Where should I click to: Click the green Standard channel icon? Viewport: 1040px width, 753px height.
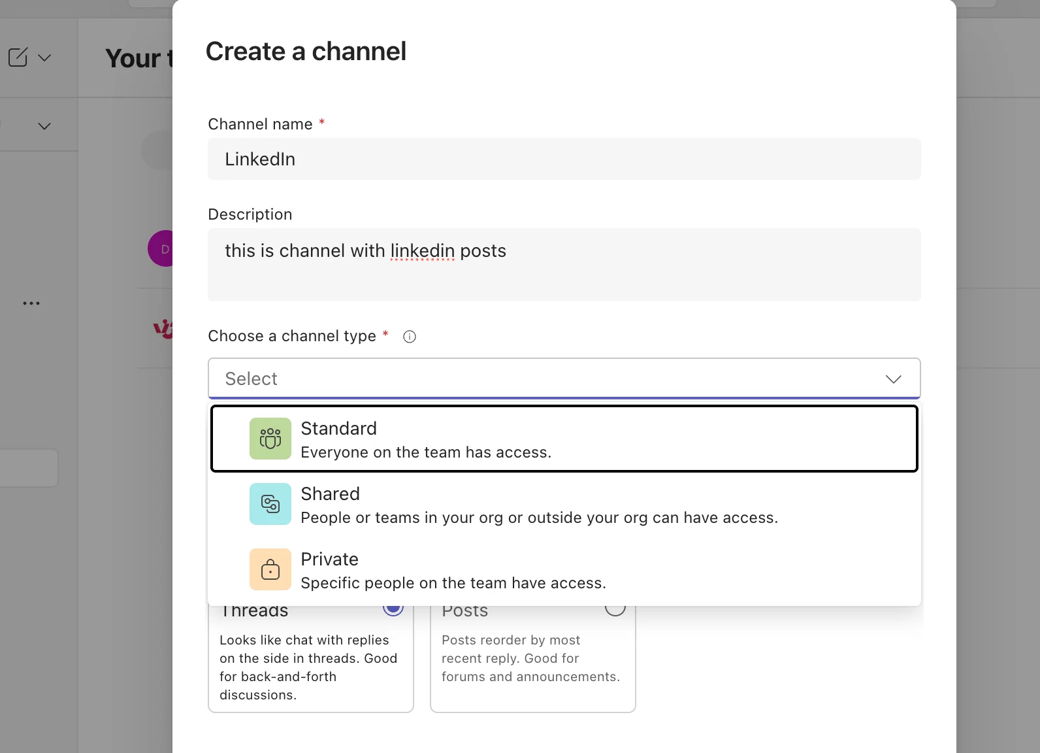pos(270,439)
